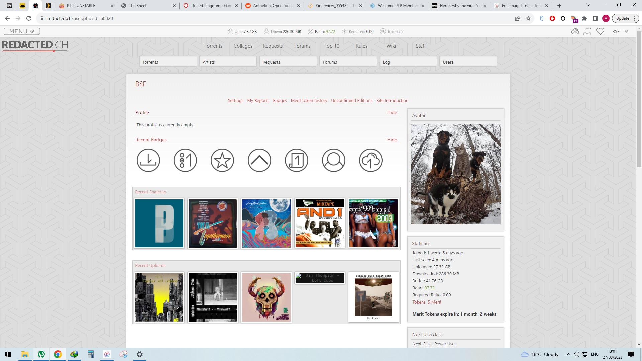The width and height of the screenshot is (642, 361).
Task: Click the upload cloud icon in header
Action: tap(575, 31)
